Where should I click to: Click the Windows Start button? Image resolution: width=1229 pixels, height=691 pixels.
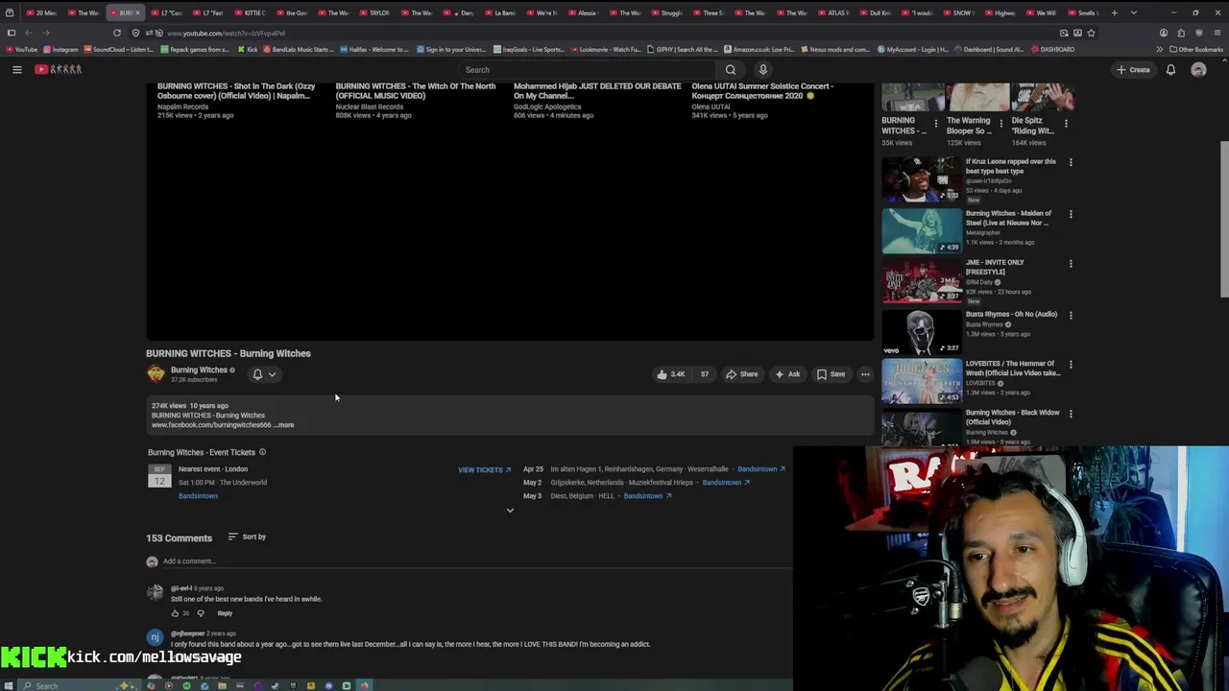9,685
